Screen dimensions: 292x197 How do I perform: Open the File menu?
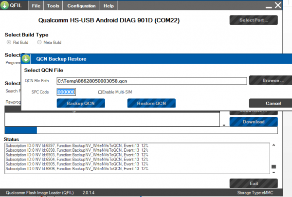click(36, 6)
